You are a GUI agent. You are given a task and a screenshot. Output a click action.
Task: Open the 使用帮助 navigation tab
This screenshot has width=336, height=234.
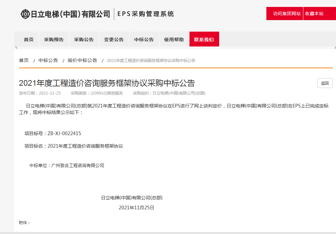[174, 40]
